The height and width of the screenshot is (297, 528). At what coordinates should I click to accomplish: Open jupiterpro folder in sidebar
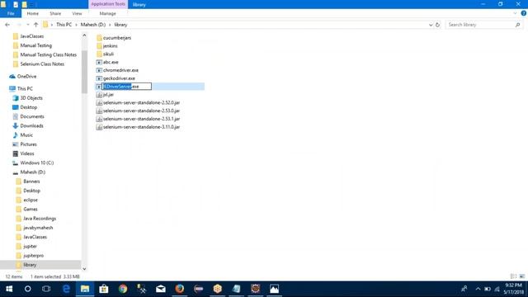click(33, 256)
